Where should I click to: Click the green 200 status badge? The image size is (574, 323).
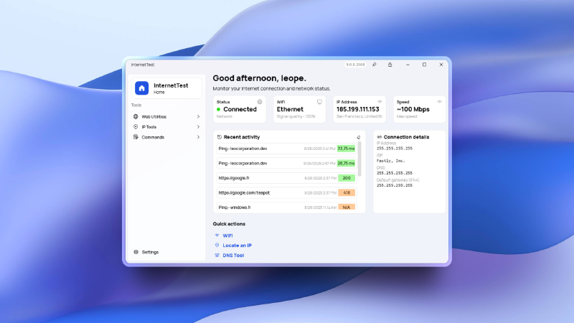(x=347, y=178)
